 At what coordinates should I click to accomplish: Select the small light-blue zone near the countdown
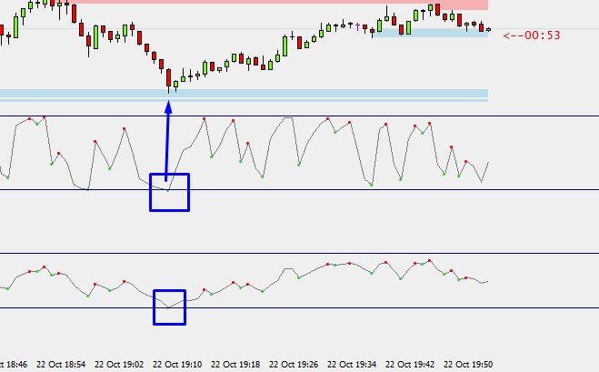[x=431, y=33]
